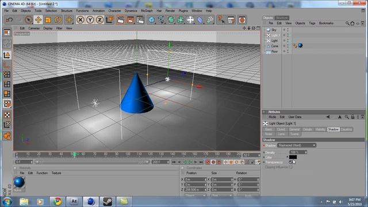
Task: Click the timeline green playhead marker
Action: click(75, 154)
